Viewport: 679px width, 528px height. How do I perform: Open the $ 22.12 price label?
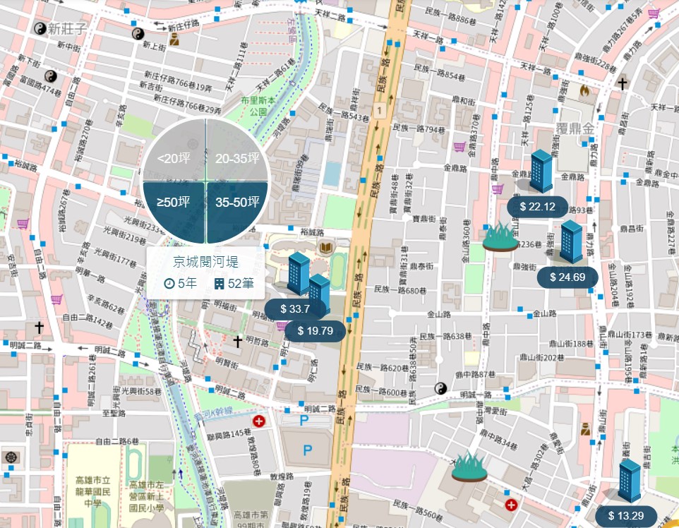pyautogui.click(x=537, y=207)
